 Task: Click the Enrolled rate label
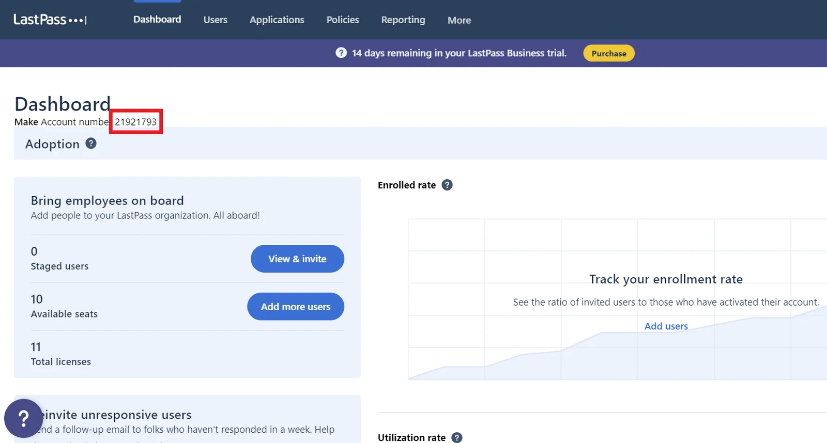tap(407, 185)
